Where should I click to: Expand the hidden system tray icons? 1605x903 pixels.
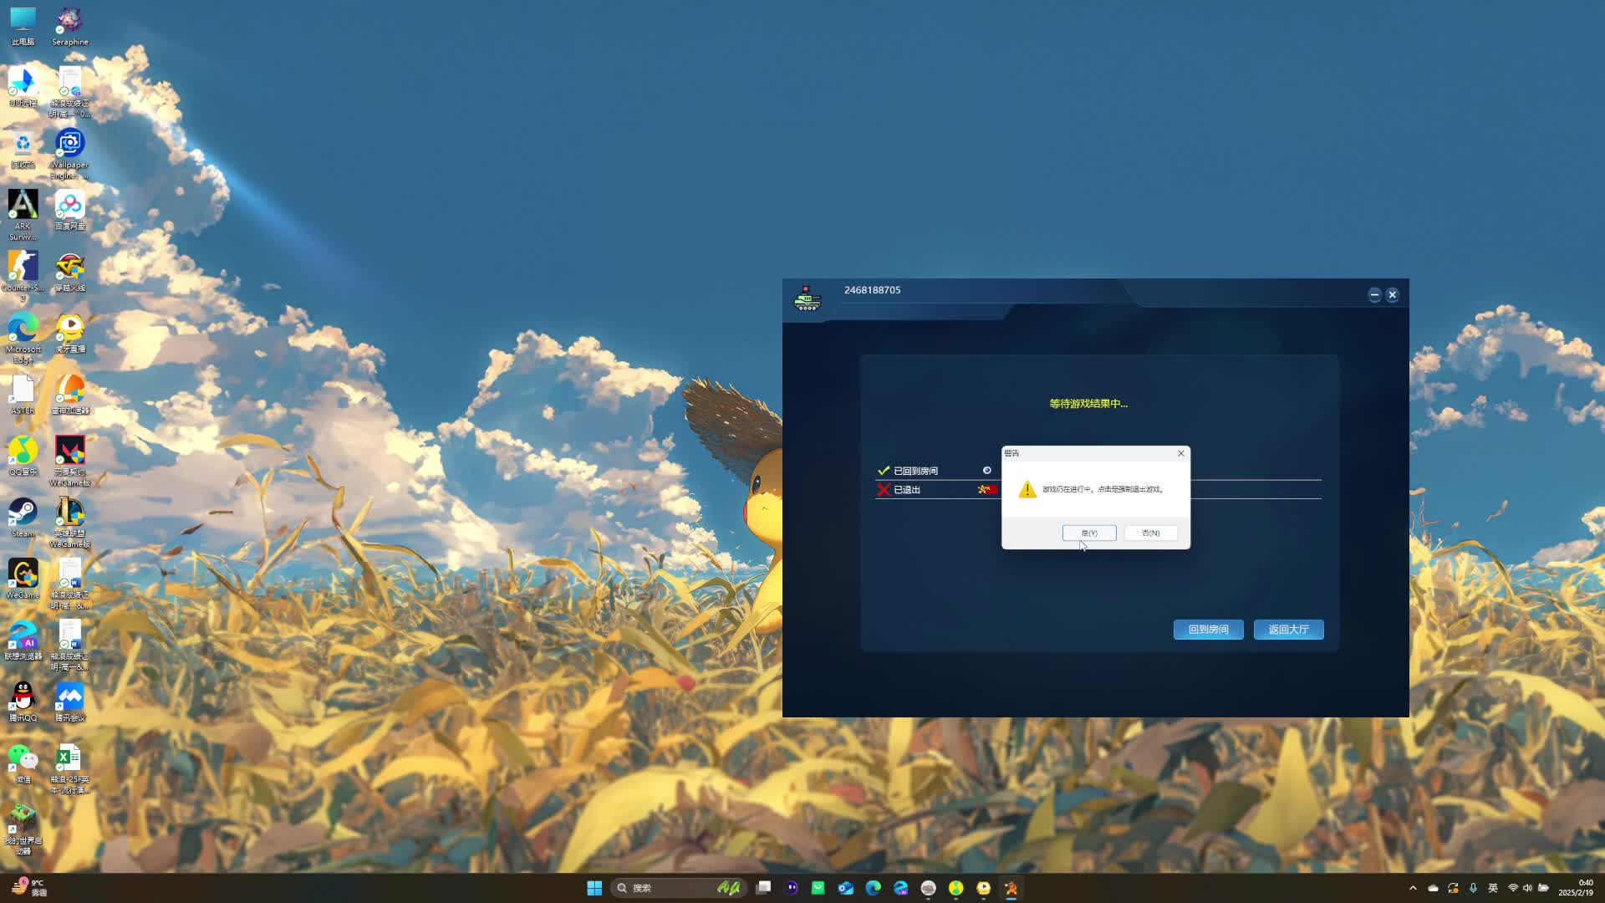pyautogui.click(x=1413, y=888)
